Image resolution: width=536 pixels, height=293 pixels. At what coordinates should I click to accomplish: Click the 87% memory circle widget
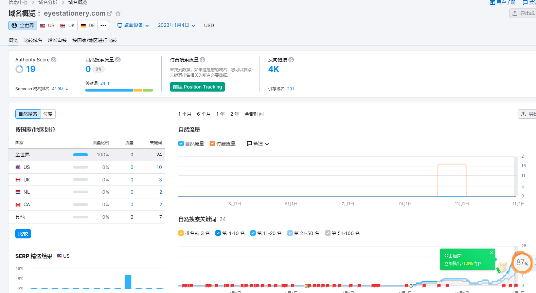pos(522,262)
